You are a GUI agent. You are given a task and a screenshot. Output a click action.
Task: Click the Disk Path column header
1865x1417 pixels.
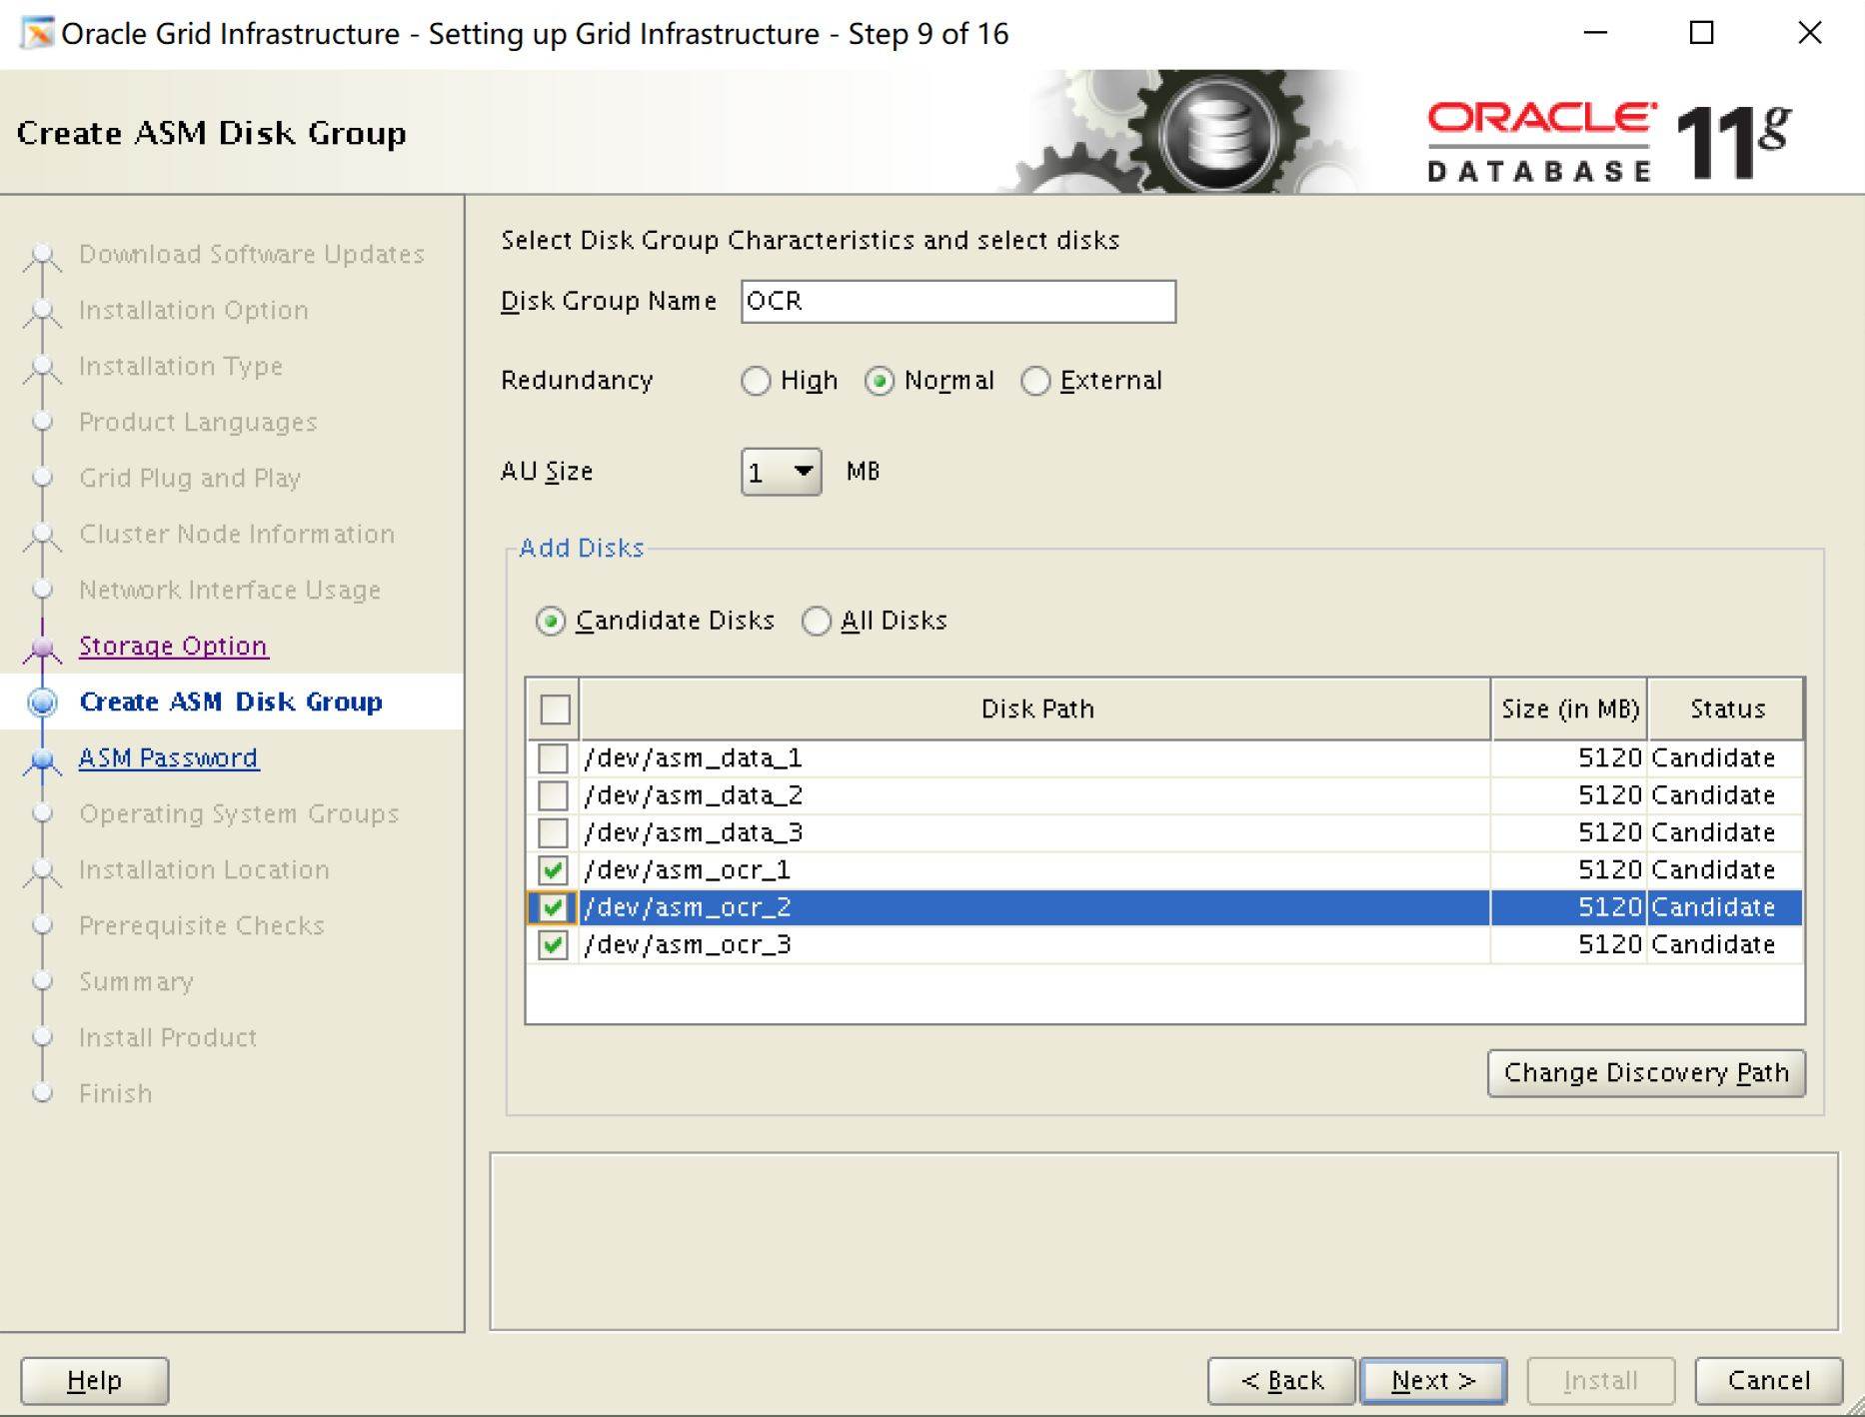(x=1035, y=708)
